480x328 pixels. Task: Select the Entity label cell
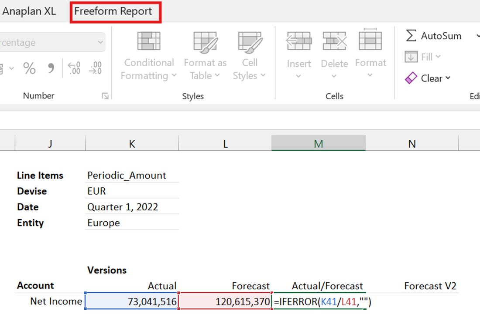click(x=30, y=223)
